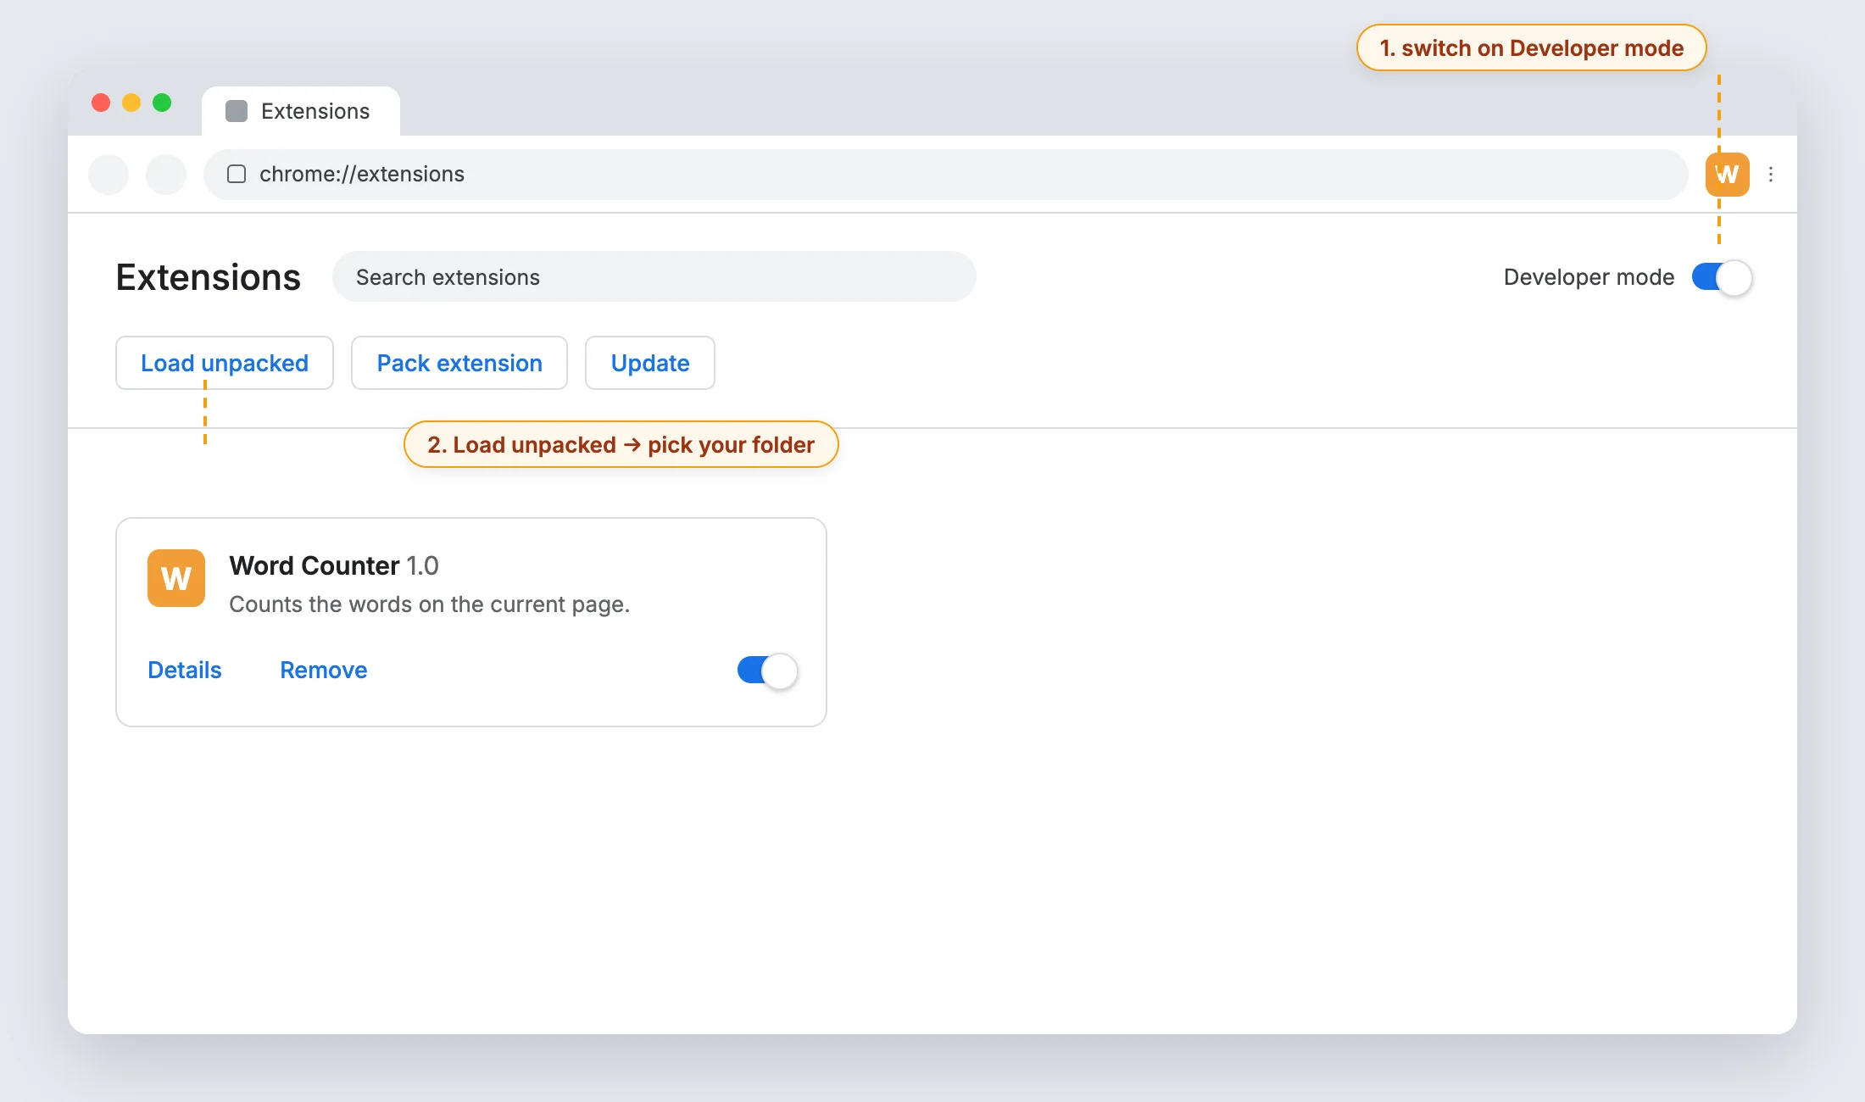Minimize the window with the yellow button
The width and height of the screenshot is (1865, 1102).
pyautogui.click(x=131, y=103)
